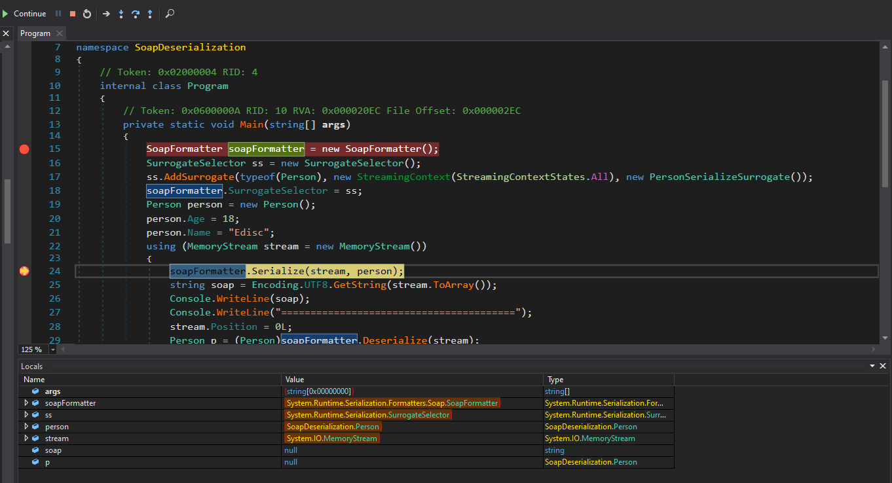This screenshot has height=483, width=892.
Task: Click the horizontal scrollbar left arrow
Action: [64, 349]
